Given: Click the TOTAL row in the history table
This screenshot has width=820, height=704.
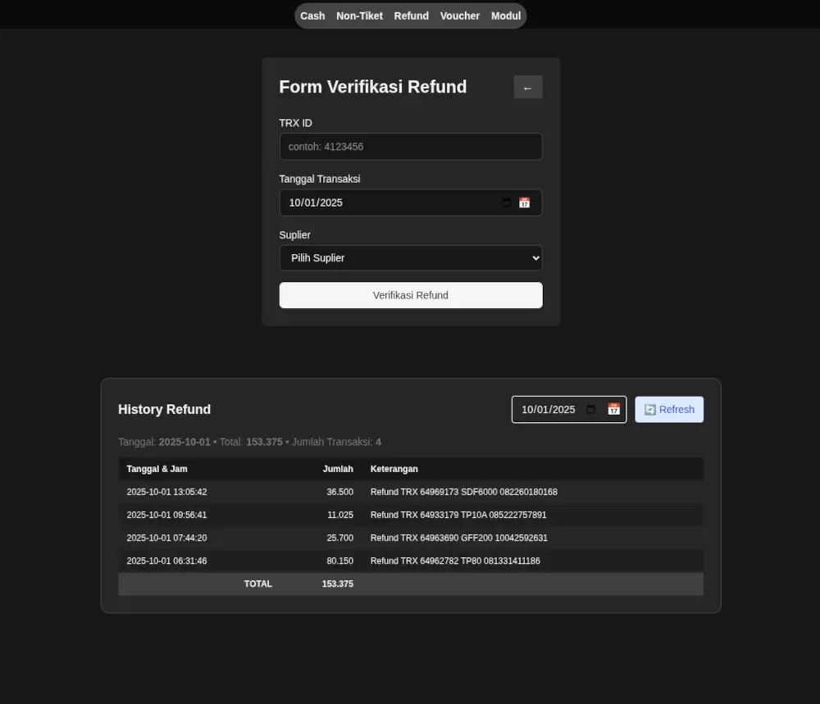Looking at the screenshot, I should click(x=410, y=584).
